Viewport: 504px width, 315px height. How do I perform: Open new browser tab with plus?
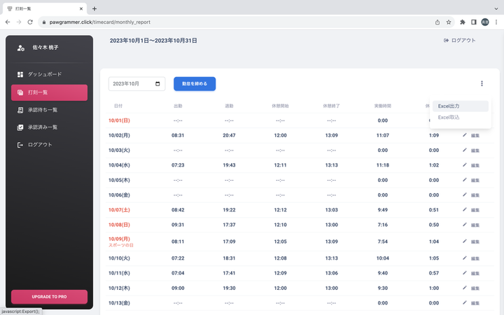(94, 8)
